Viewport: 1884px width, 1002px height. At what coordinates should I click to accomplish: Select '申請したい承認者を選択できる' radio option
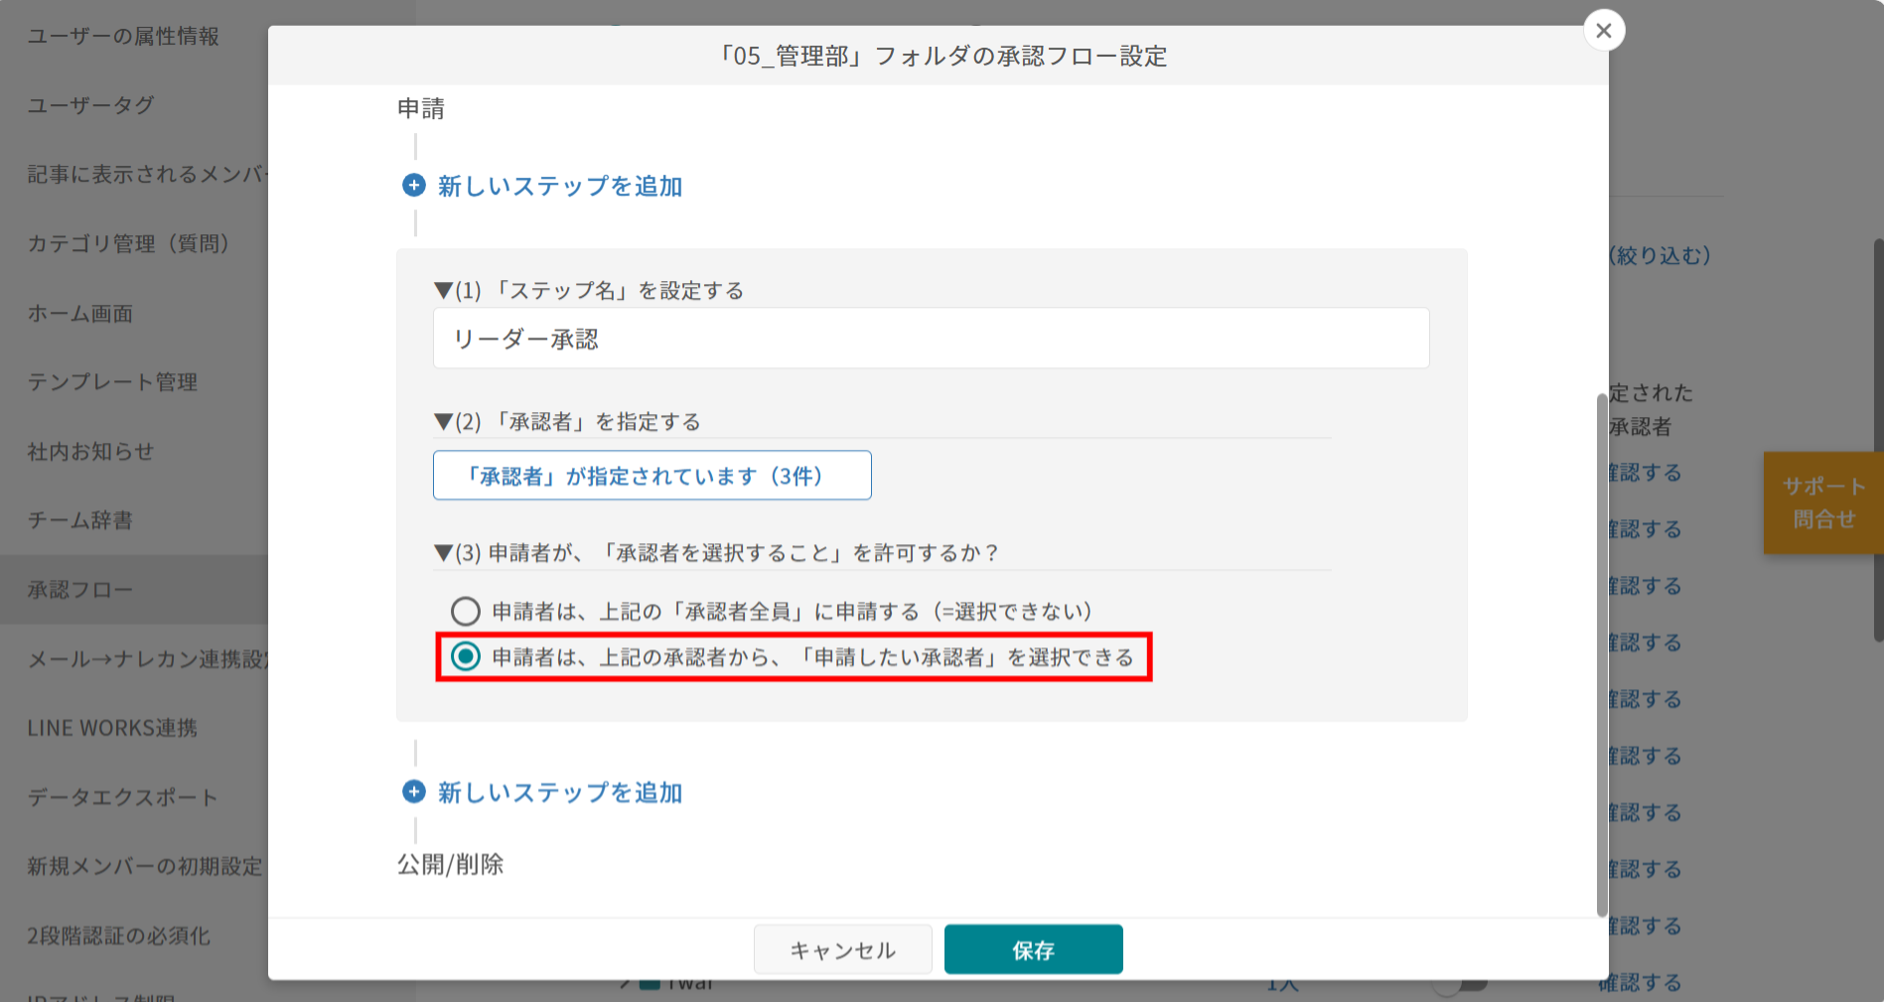coord(465,656)
